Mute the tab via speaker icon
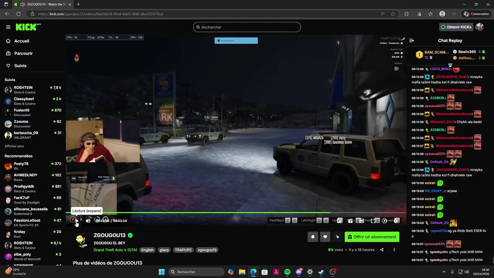 tap(22, 4)
